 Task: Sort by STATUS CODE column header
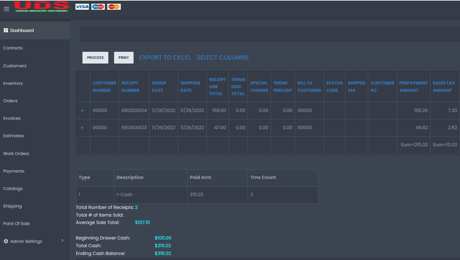coord(334,86)
